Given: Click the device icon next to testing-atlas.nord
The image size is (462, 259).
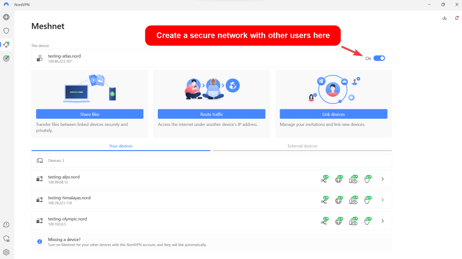Looking at the screenshot, I should (x=40, y=58).
